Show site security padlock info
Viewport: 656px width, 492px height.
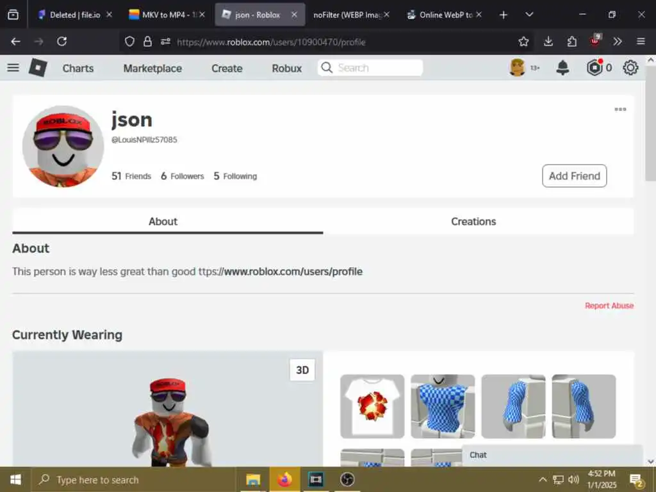click(147, 42)
